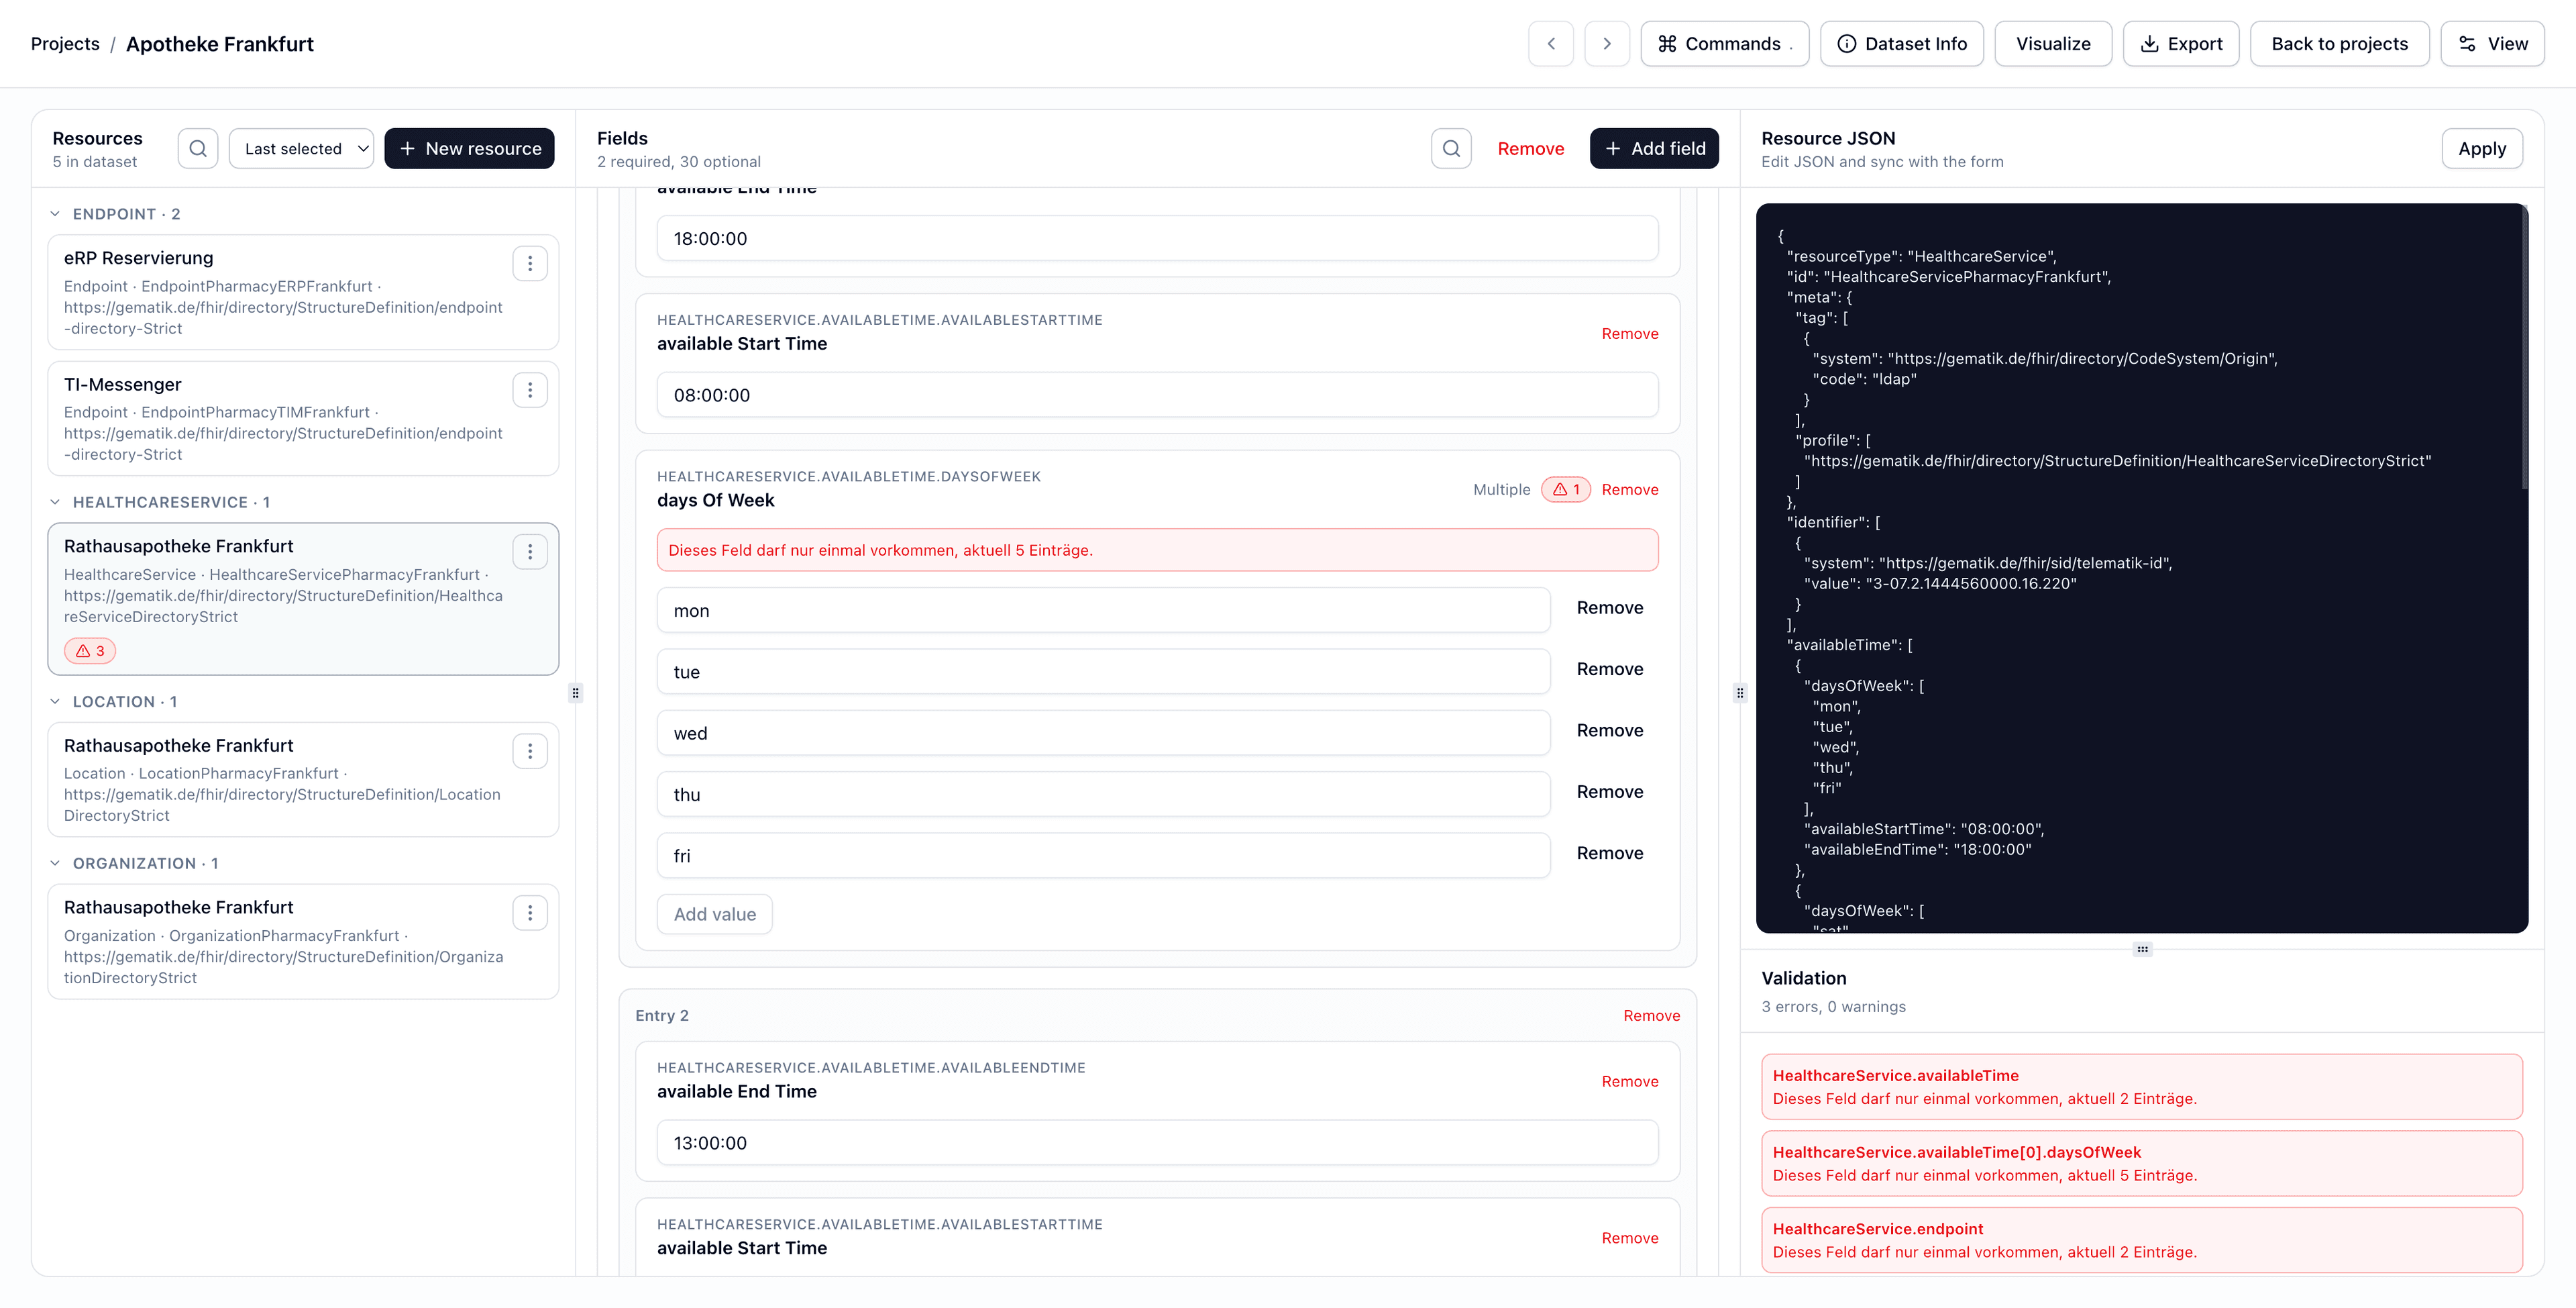2576x1308 pixels.
Task: Collapse the LOCATION section
Action: click(55, 701)
